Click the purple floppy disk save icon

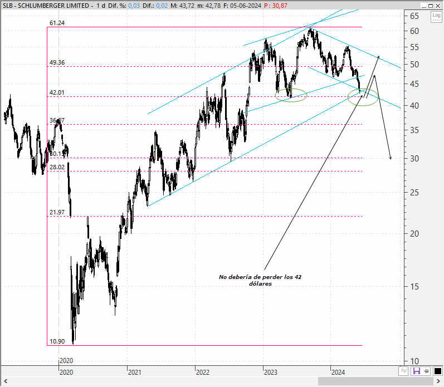(416, 371)
